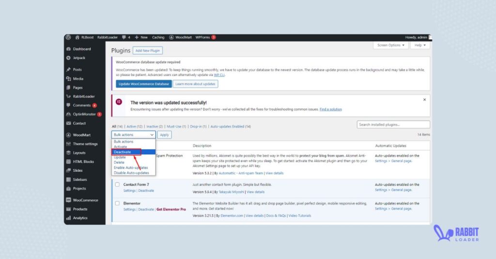The width and height of the screenshot is (496, 259).
Task: Open Elementor Video Tutorials link
Action: (x=299, y=216)
